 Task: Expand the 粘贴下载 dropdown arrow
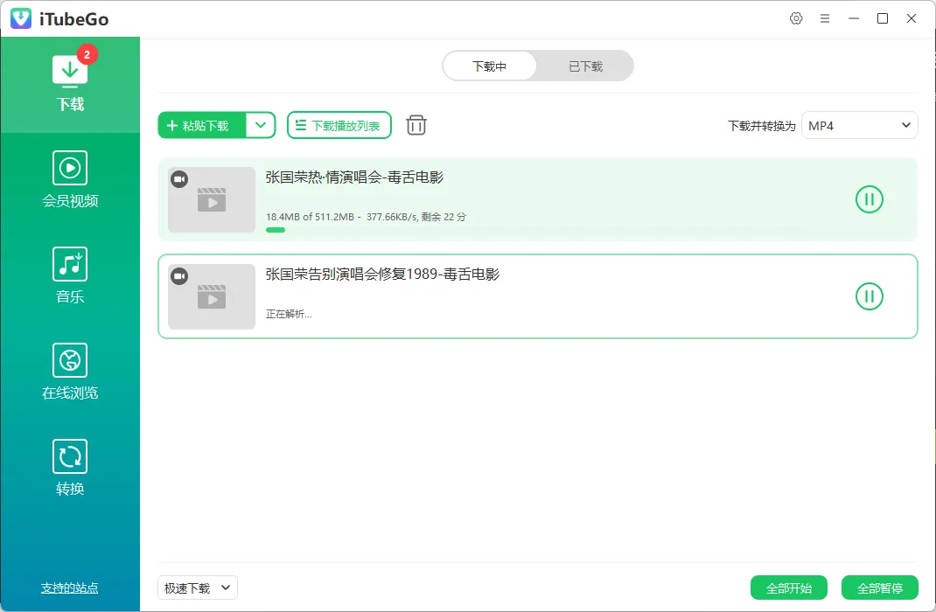pos(261,125)
